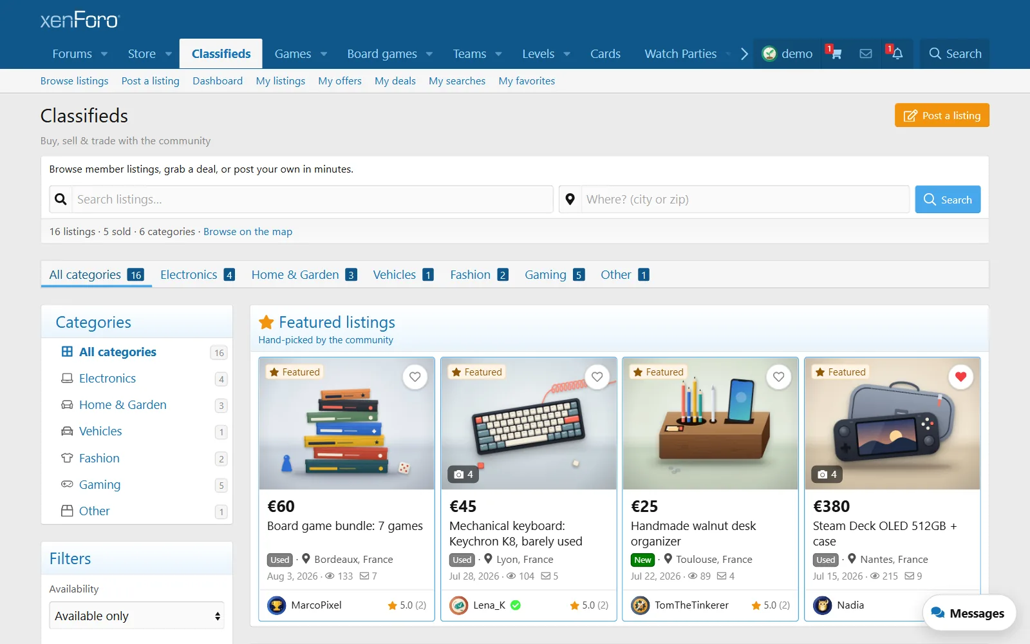Click Electronics laptop icon in sidebar

(67, 378)
